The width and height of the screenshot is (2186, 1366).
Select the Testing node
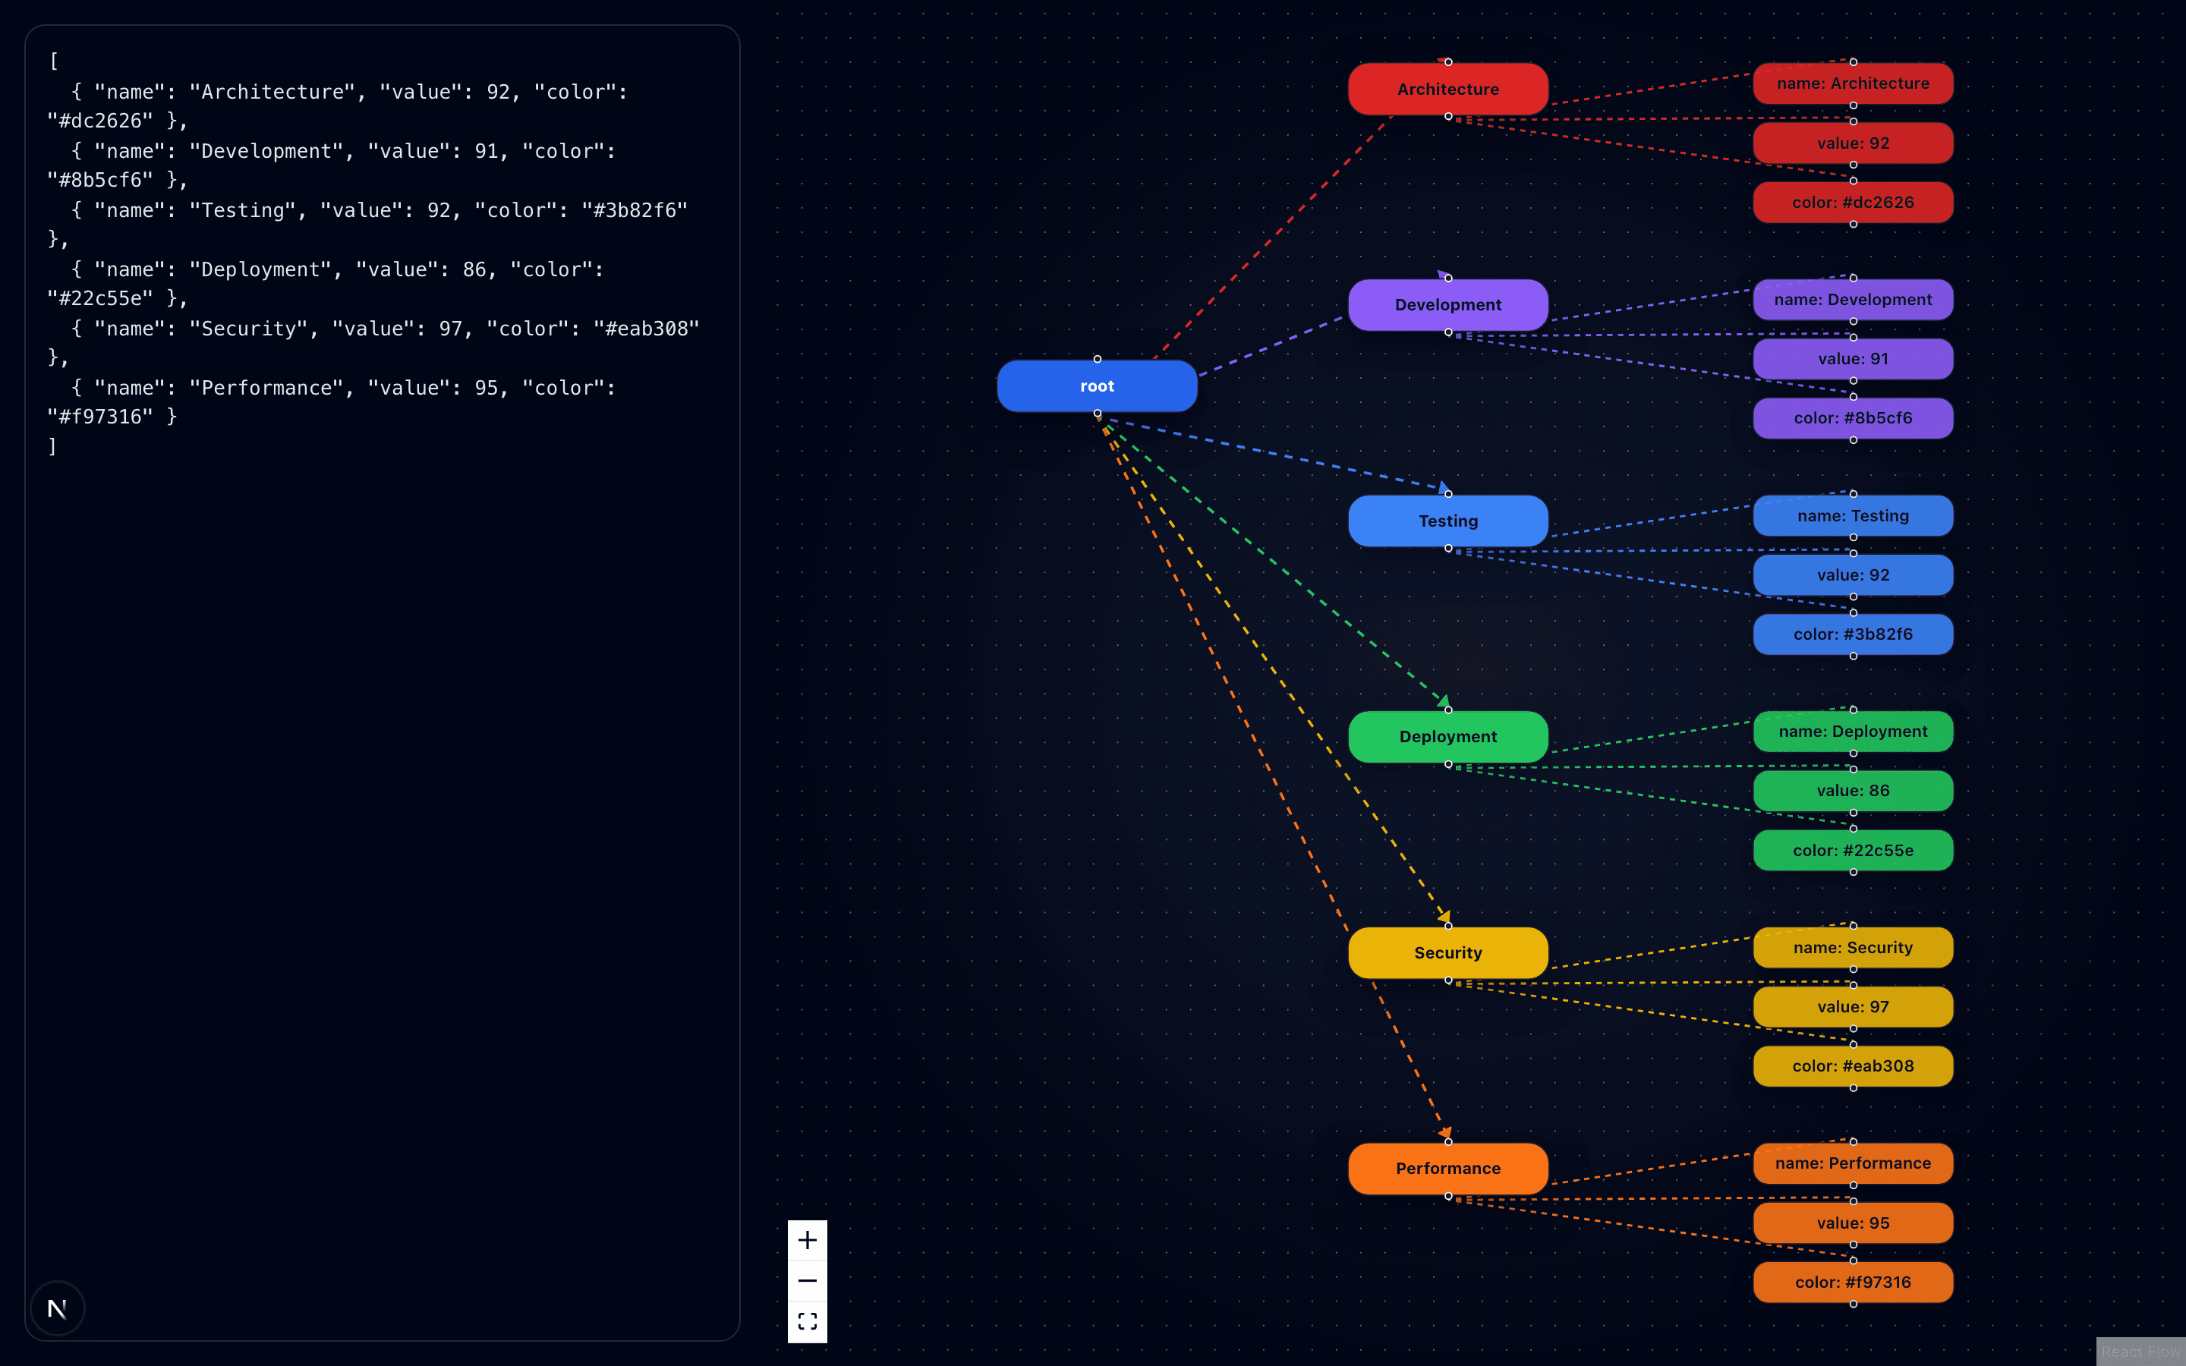1447,521
